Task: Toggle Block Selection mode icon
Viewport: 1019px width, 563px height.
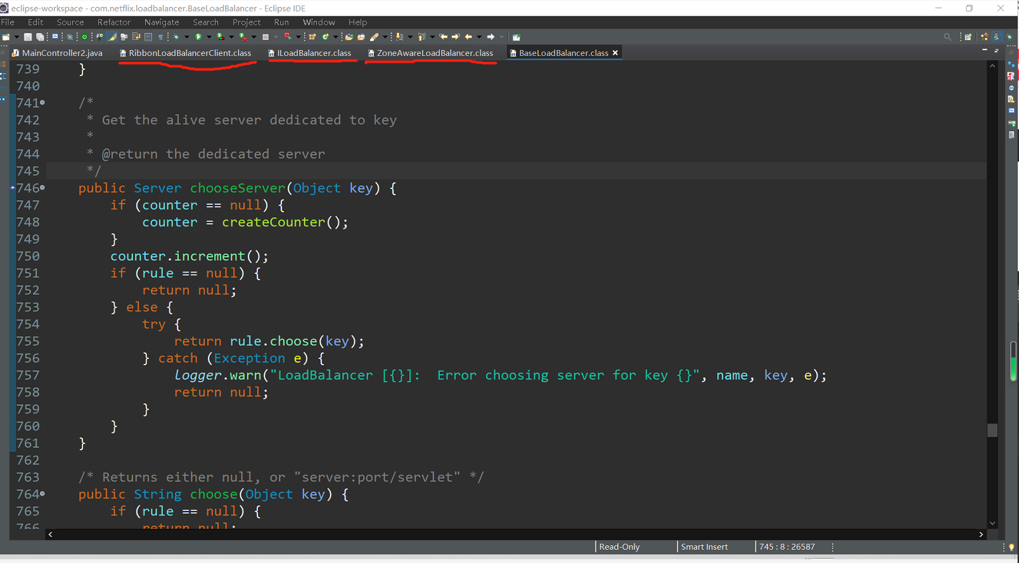Action: pos(148,37)
